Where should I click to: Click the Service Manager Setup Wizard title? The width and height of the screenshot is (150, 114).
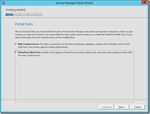tap(74, 3)
